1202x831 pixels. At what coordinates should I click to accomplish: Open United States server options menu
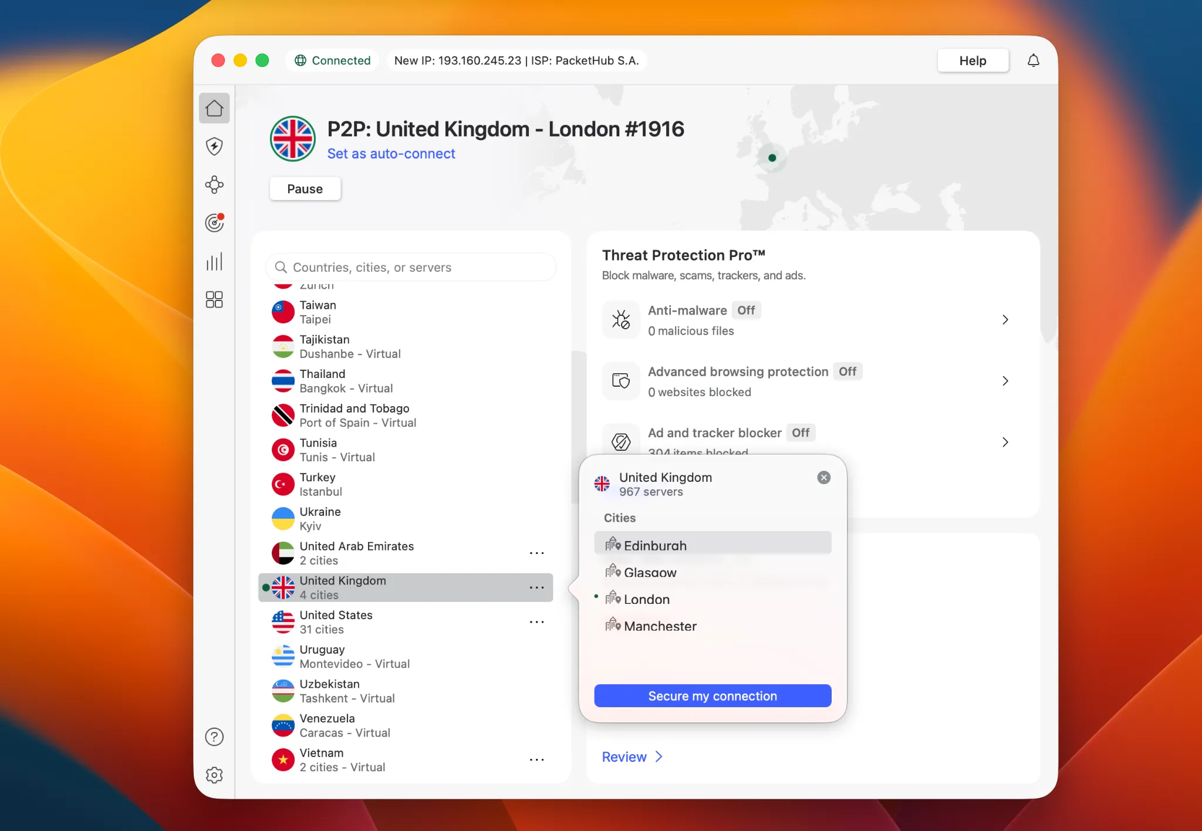tap(537, 621)
